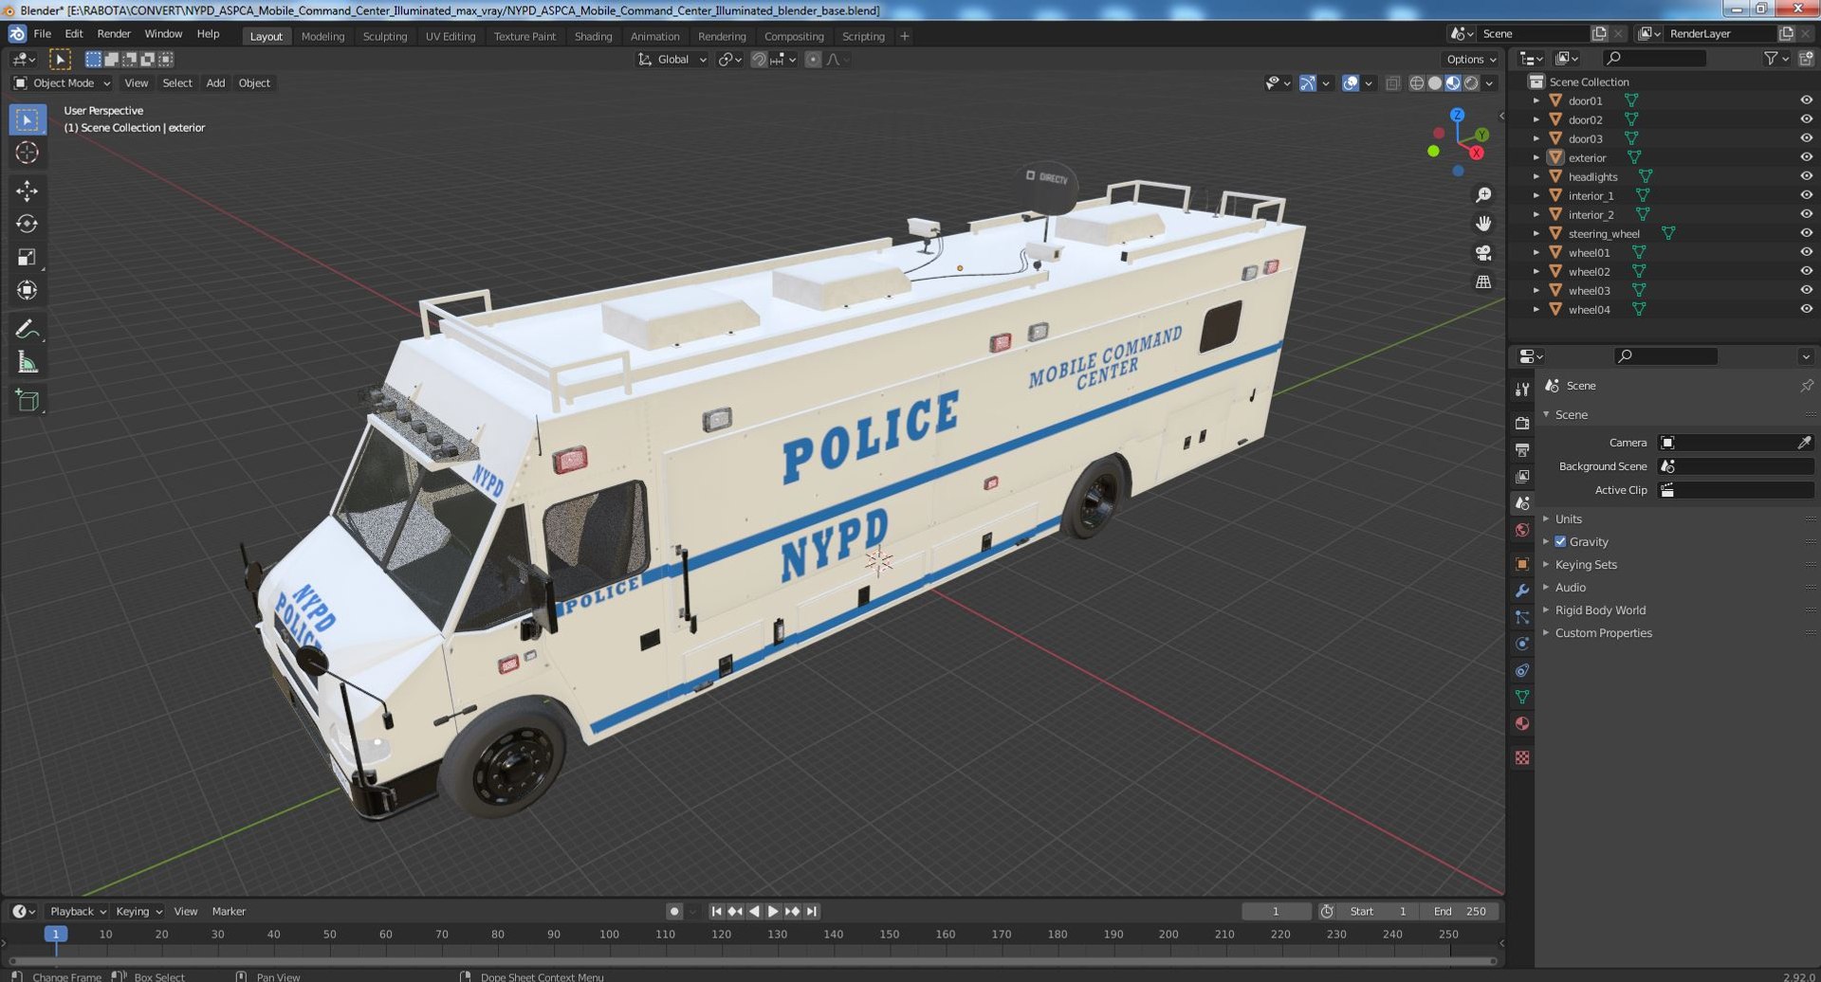
Task: Choose the Select Box tool
Action: 27,119
